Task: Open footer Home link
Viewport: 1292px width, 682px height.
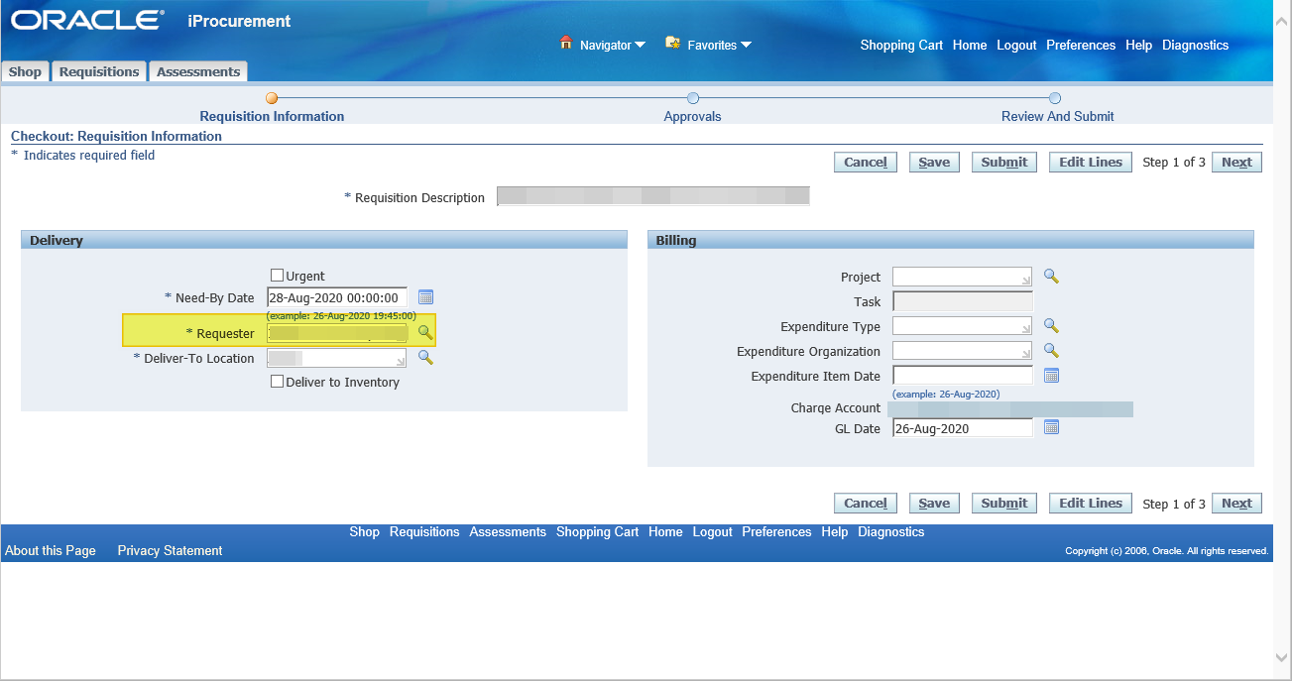Action: (x=665, y=532)
